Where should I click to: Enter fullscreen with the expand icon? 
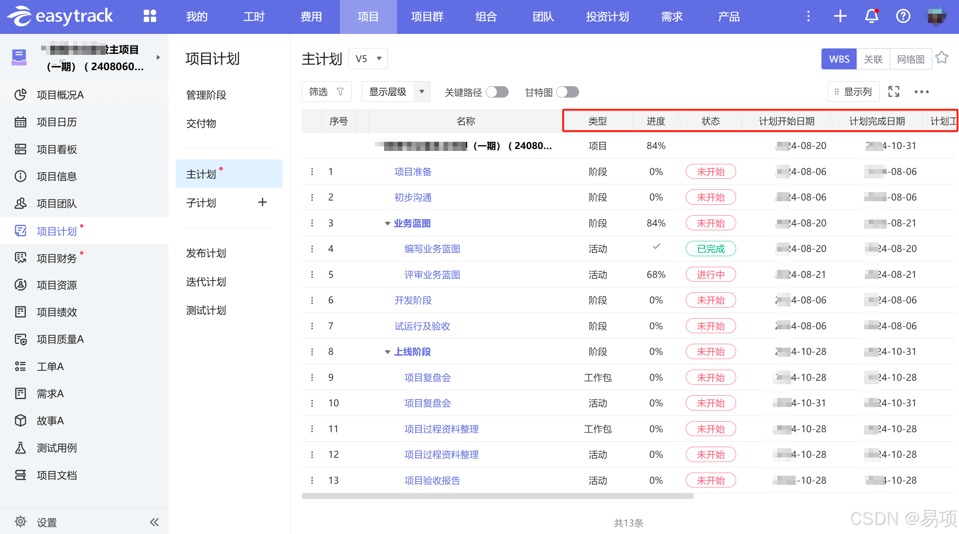893,92
